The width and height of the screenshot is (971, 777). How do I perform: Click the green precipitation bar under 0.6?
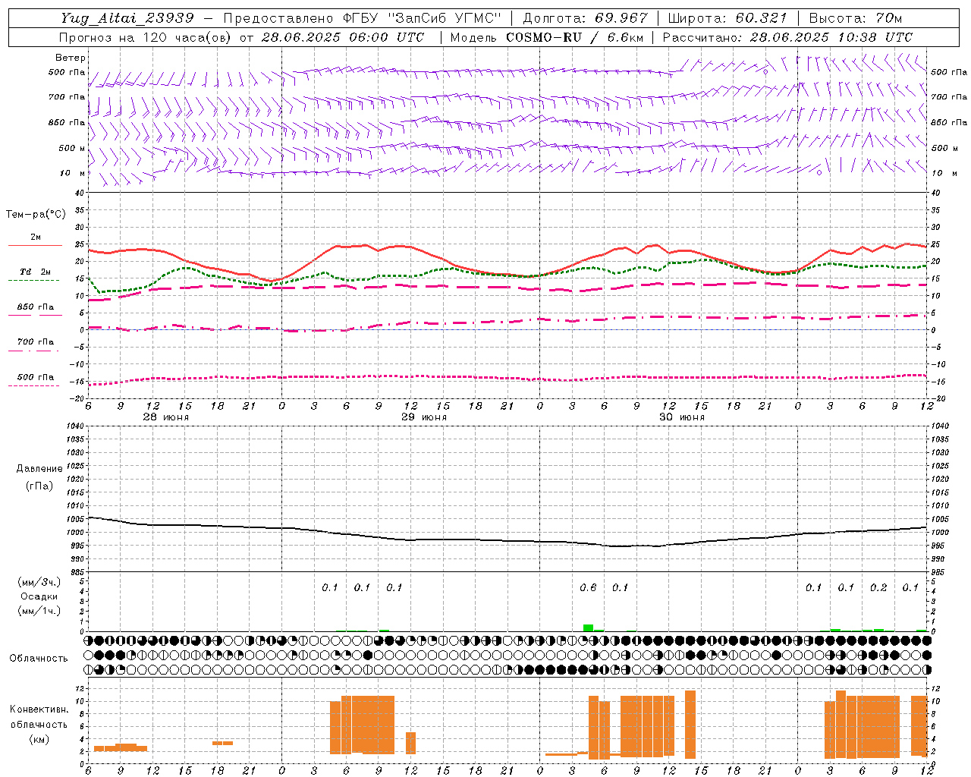(x=588, y=628)
